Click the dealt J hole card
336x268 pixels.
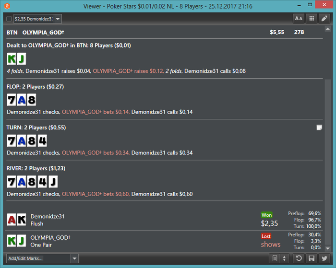pos(22,58)
